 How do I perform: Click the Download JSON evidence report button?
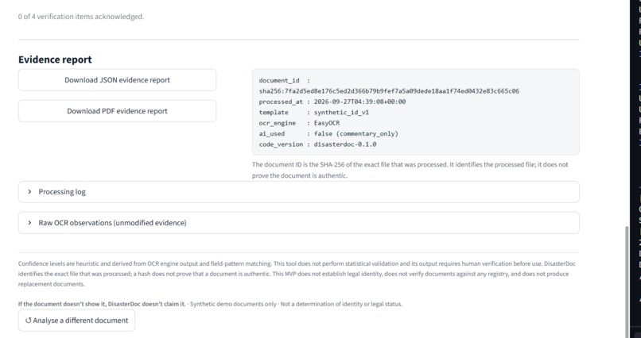click(x=118, y=80)
